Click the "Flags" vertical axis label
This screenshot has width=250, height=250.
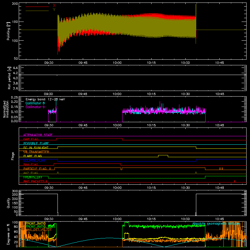click(x=12, y=156)
